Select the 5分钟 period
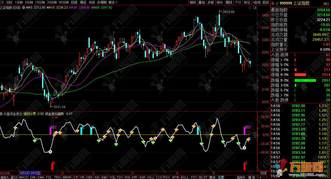This screenshot has width=331, height=179. tap(29, 2)
